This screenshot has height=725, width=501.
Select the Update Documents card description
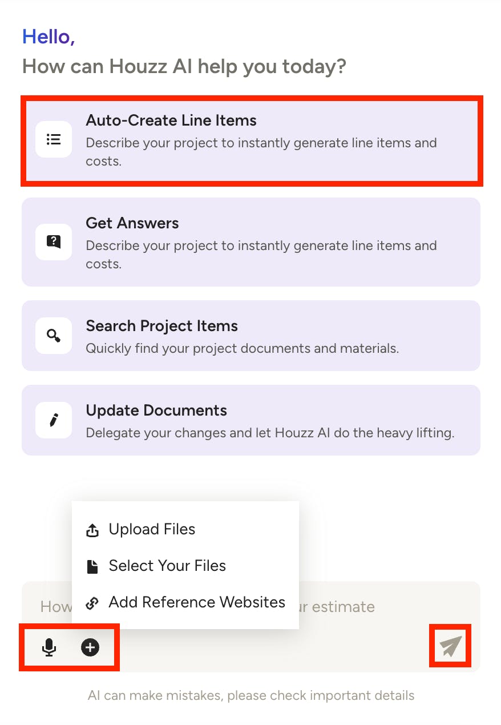coord(270,433)
